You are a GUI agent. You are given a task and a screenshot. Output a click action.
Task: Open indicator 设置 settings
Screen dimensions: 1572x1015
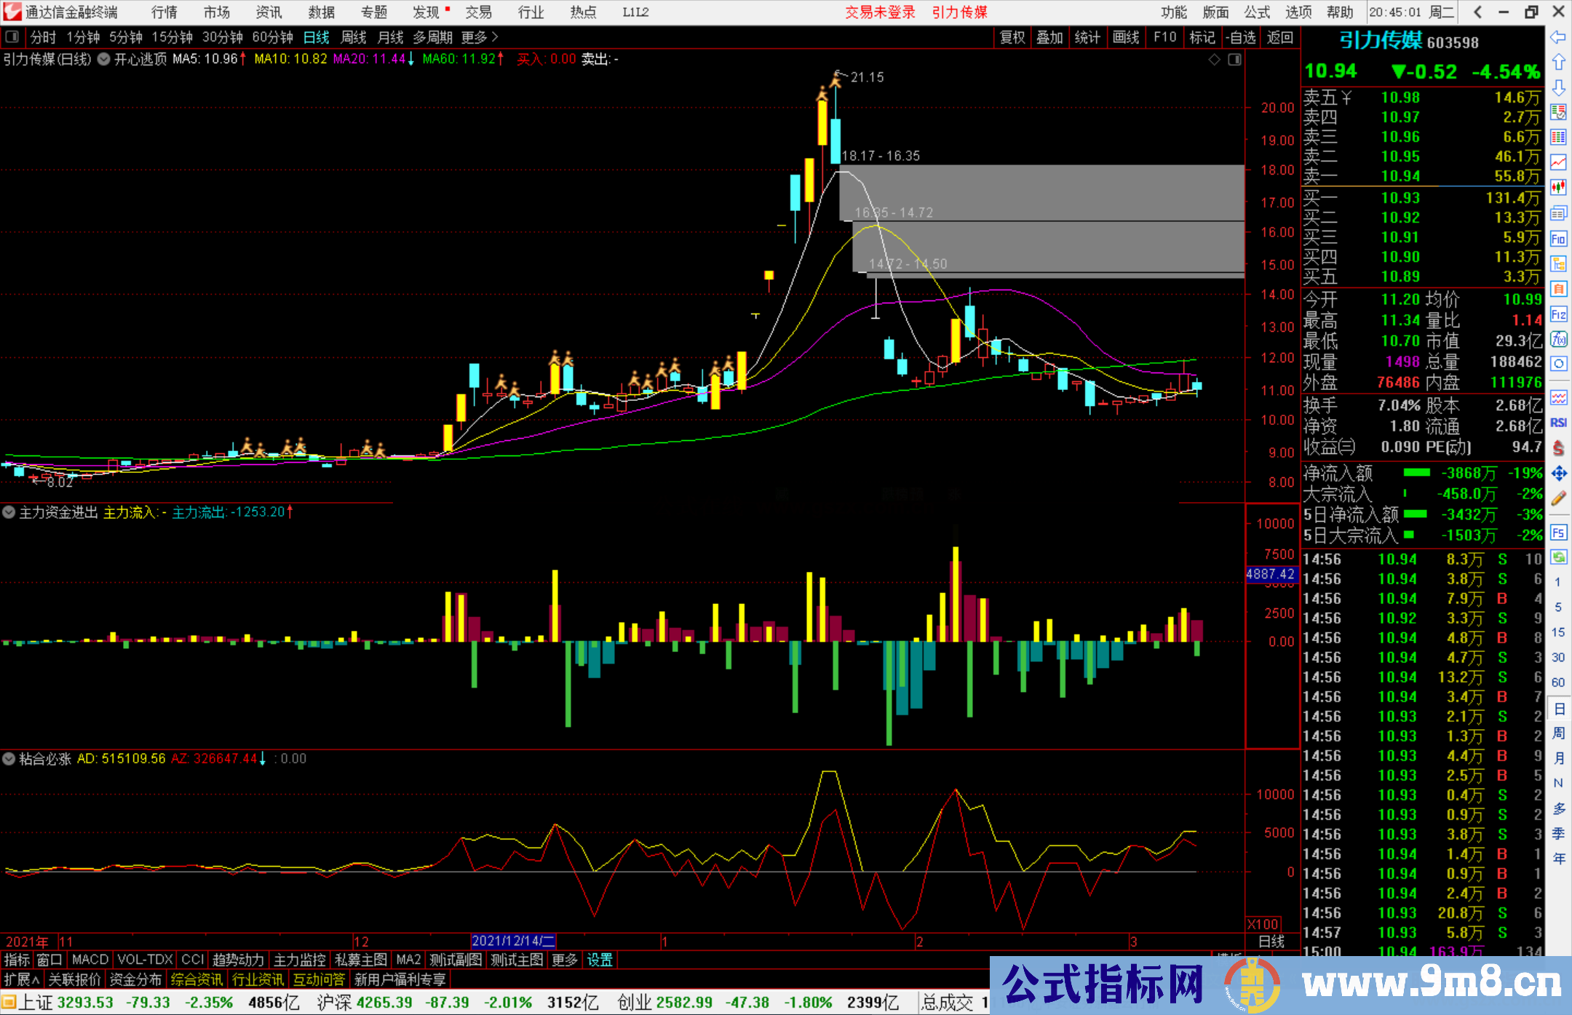pos(598,960)
